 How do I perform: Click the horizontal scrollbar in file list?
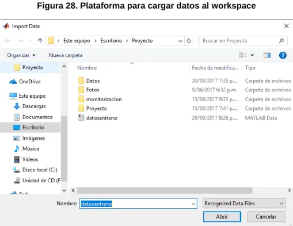165,190
